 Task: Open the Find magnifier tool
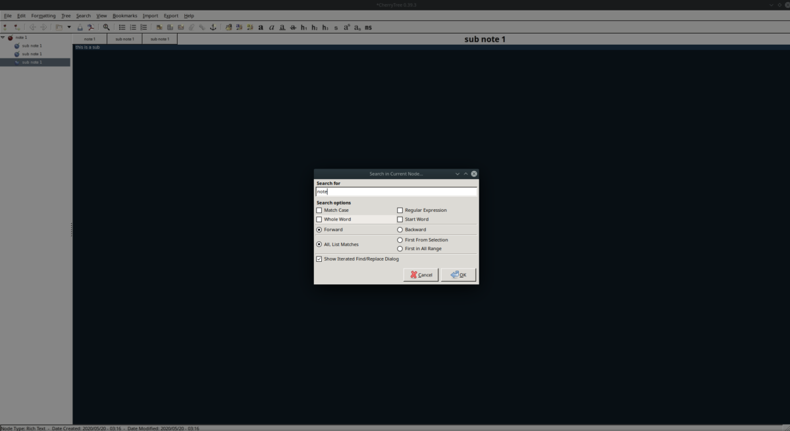pos(106,27)
